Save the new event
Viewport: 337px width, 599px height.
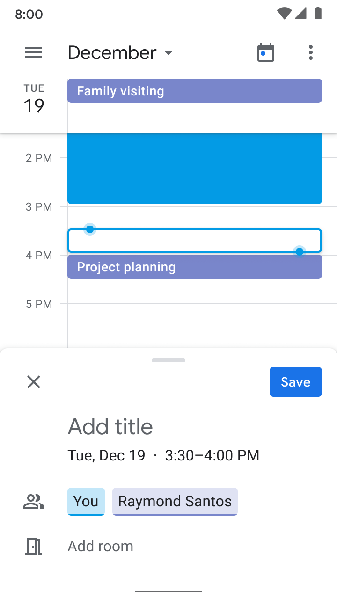pos(295,382)
